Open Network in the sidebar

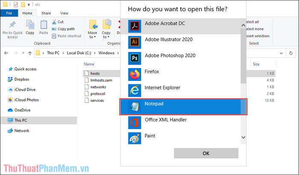pyautogui.click(x=18, y=131)
